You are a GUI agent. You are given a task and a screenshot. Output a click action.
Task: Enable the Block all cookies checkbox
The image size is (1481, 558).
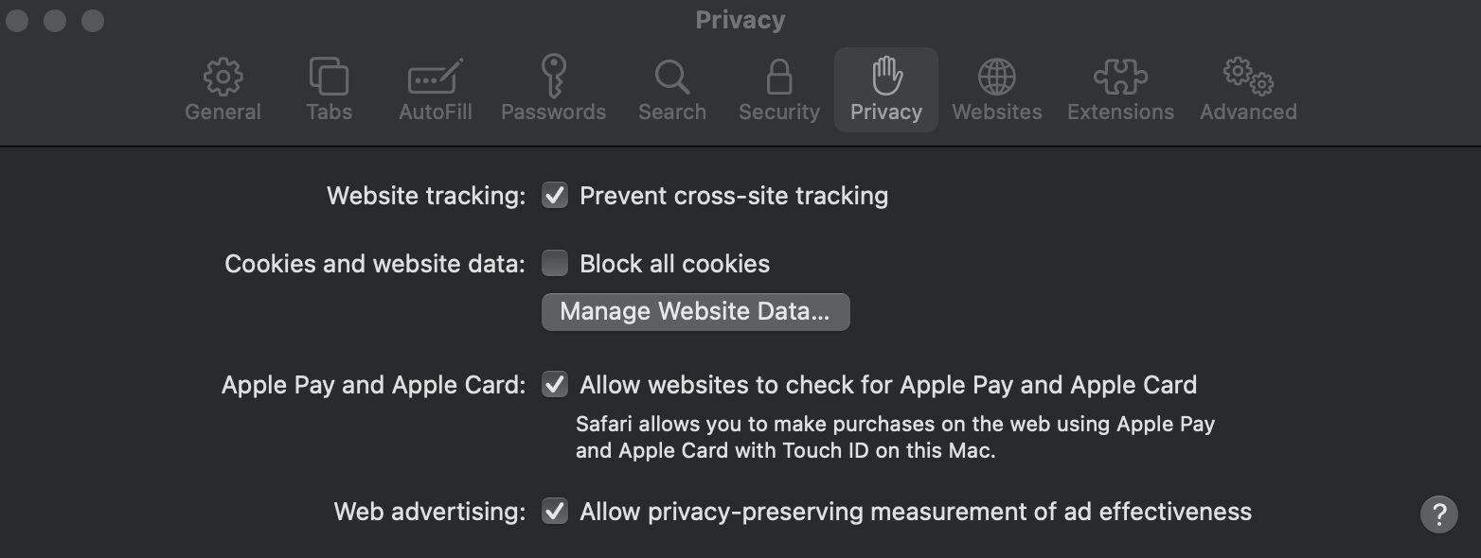click(555, 264)
